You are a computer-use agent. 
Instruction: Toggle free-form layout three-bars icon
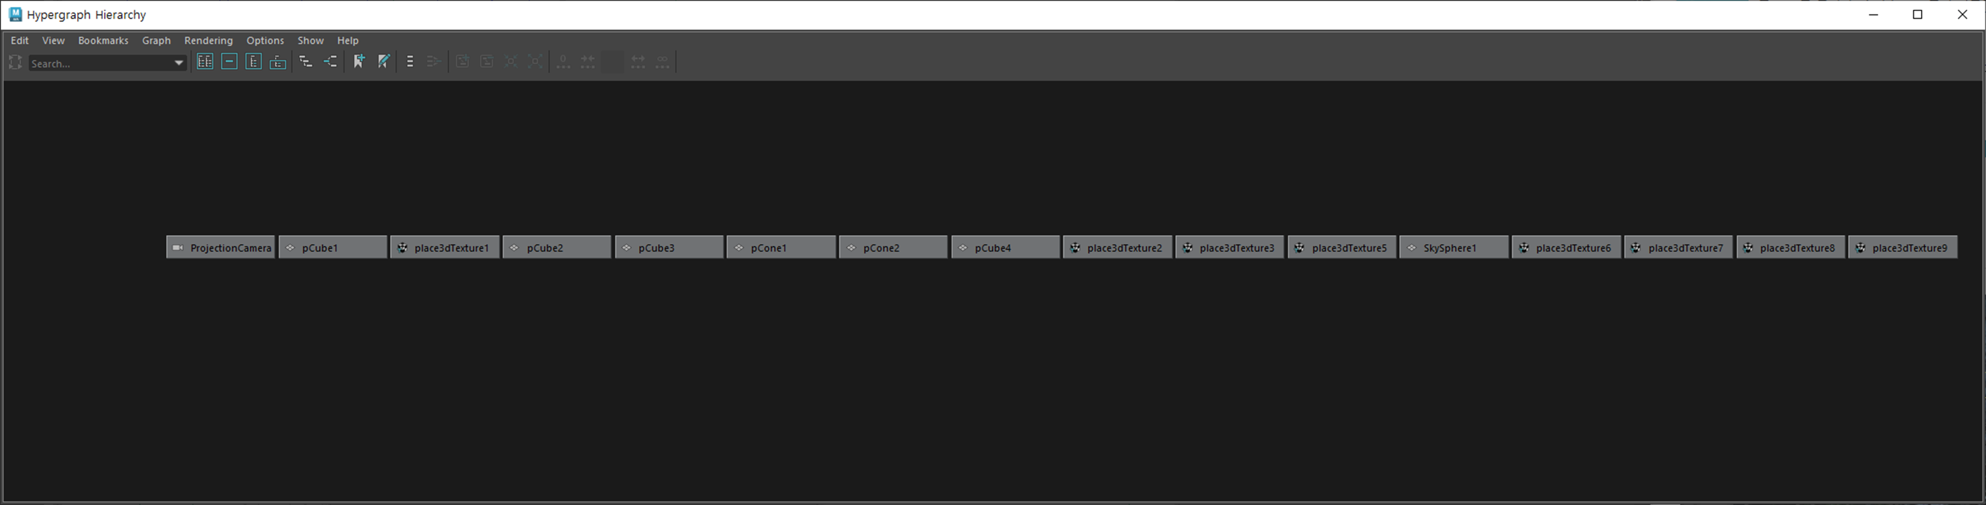410,61
